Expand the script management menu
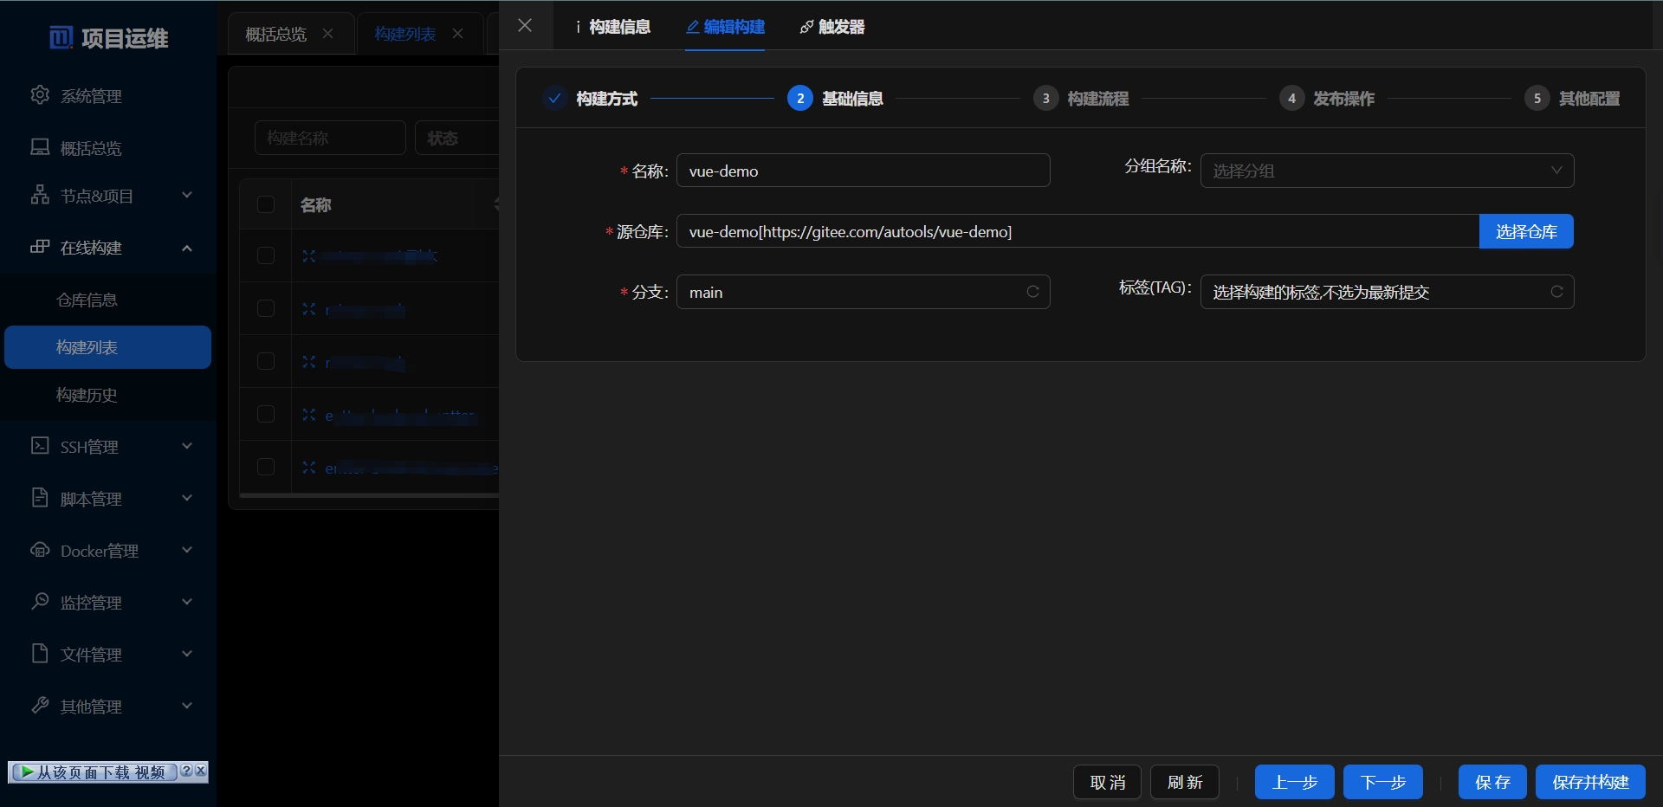Screen dimensions: 1663x807 point(187,498)
